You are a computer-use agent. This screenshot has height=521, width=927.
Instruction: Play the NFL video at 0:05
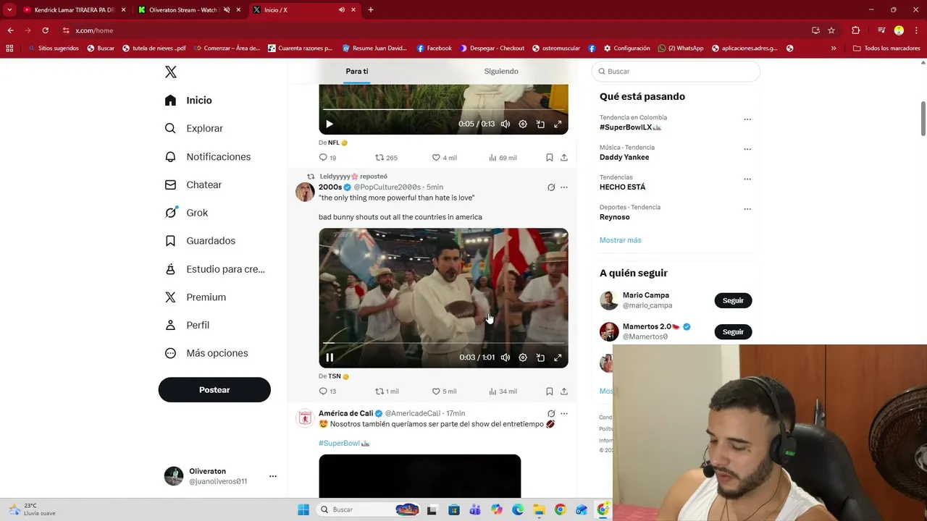(x=330, y=124)
